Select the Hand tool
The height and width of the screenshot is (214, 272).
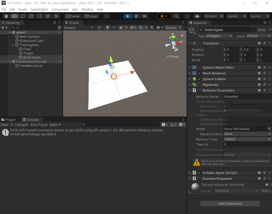[6, 16]
